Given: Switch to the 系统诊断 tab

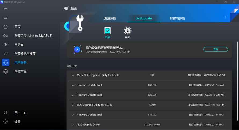Looking at the screenshot, I should click(x=110, y=19).
